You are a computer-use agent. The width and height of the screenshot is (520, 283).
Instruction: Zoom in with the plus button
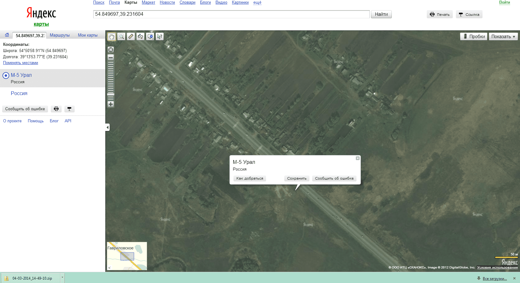pyautogui.click(x=111, y=104)
